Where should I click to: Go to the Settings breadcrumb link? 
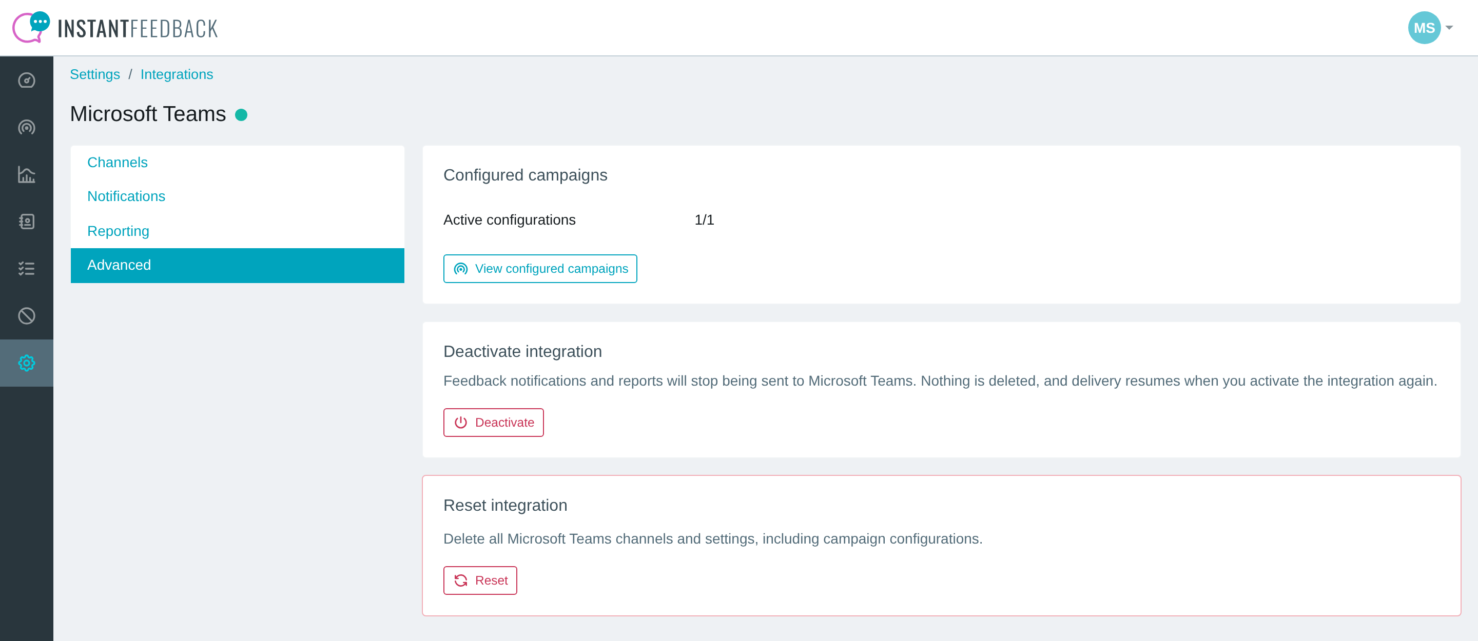point(94,74)
